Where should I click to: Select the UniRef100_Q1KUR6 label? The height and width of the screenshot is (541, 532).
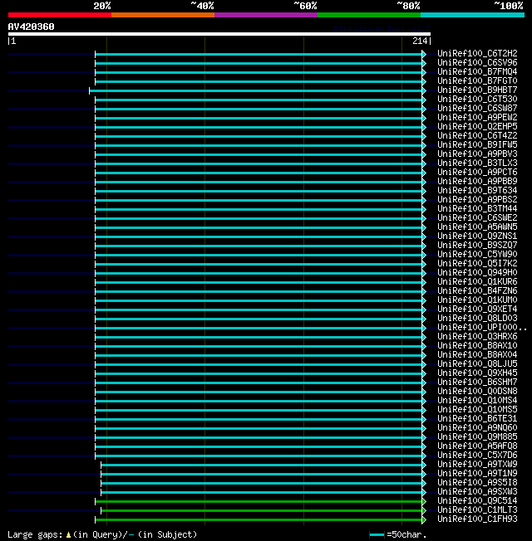(x=477, y=281)
